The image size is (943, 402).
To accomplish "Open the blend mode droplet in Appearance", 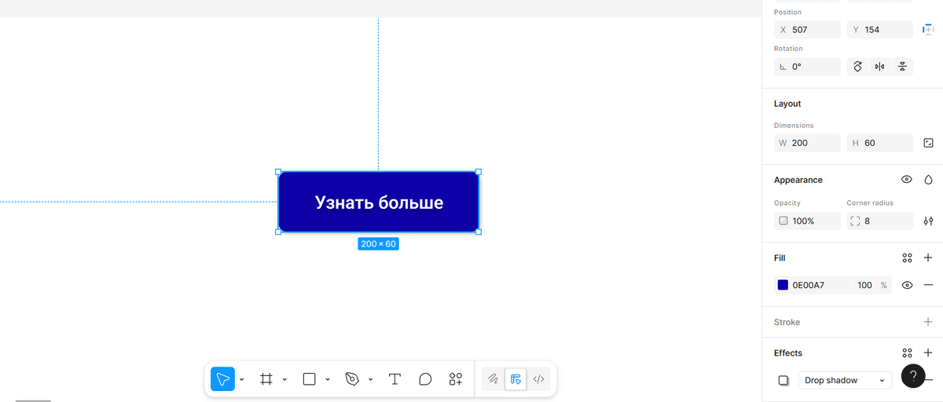I will click(x=928, y=180).
